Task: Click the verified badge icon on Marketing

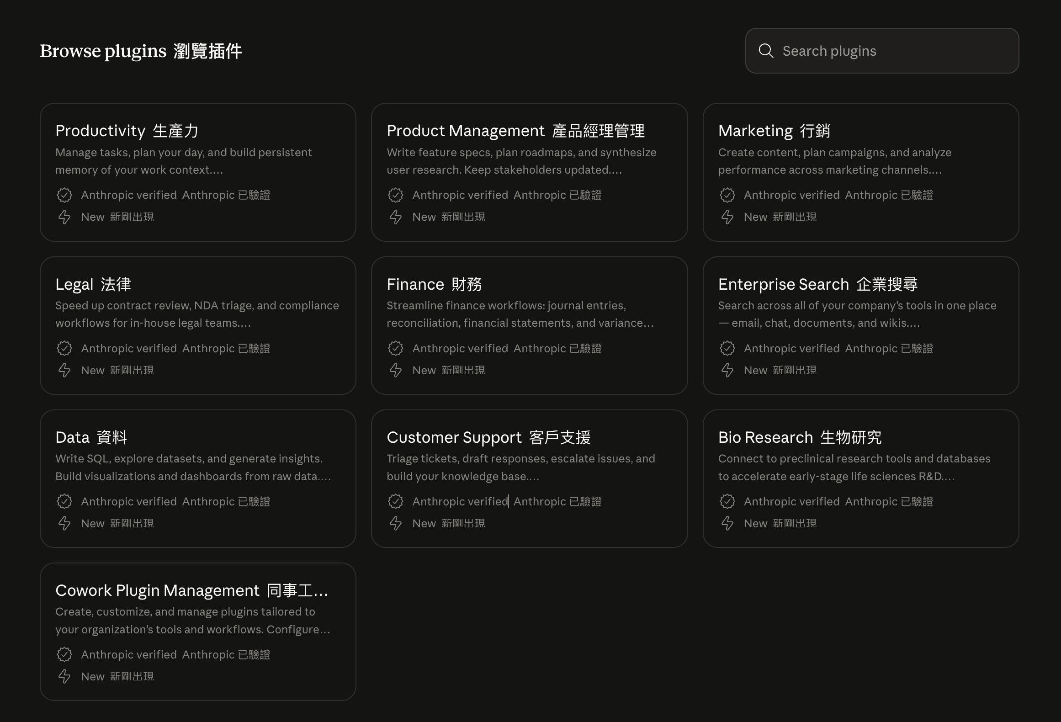Action: pos(727,195)
